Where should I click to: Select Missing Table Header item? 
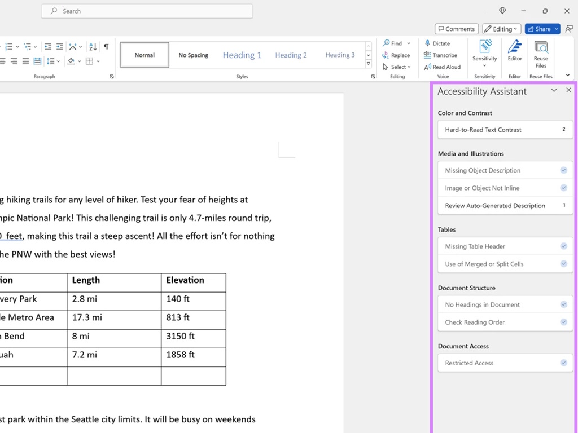505,246
